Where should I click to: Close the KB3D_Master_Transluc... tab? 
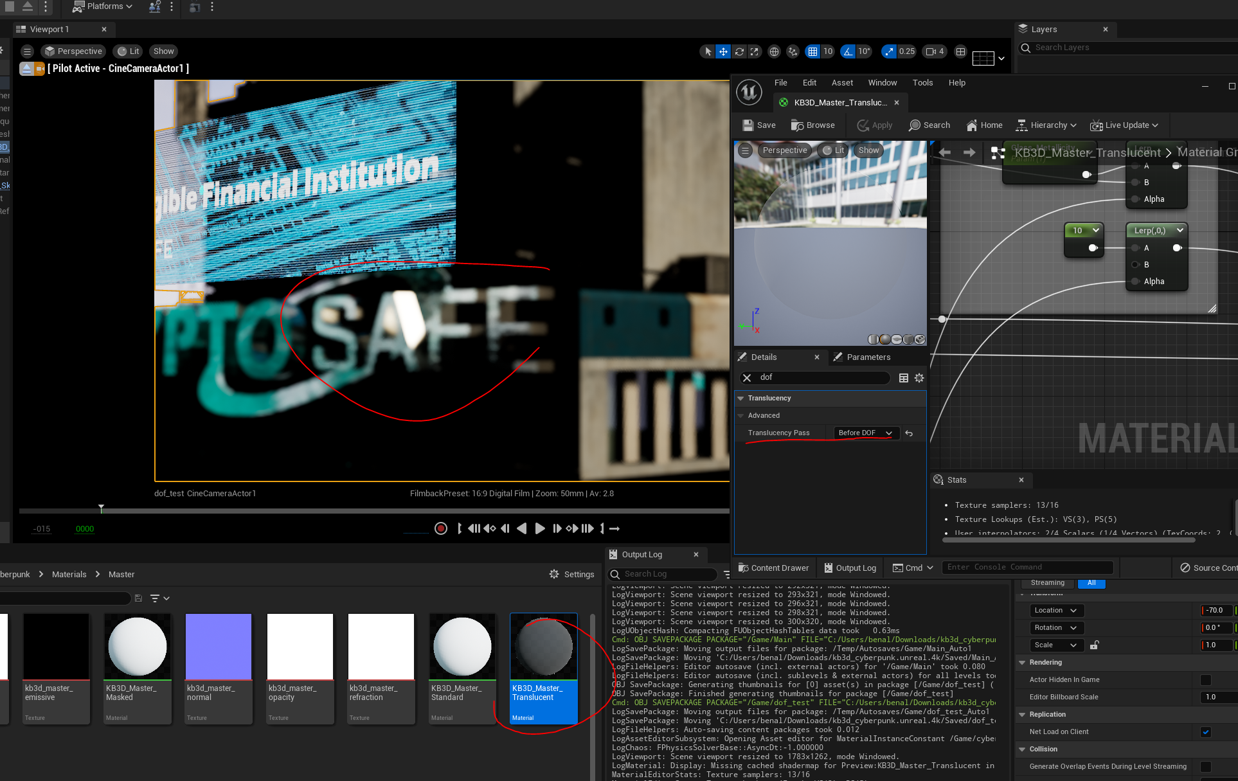coord(897,102)
